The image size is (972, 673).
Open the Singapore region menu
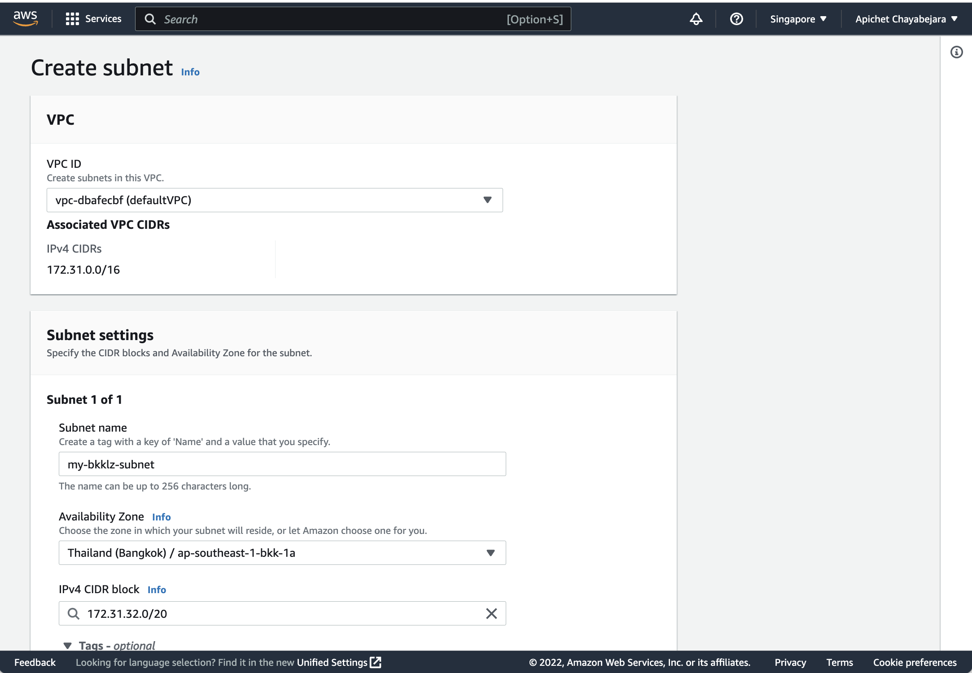798,19
